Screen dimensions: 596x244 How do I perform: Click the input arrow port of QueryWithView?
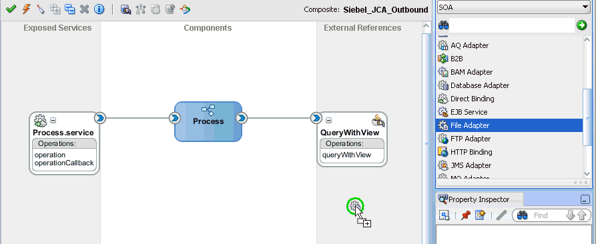pos(316,118)
